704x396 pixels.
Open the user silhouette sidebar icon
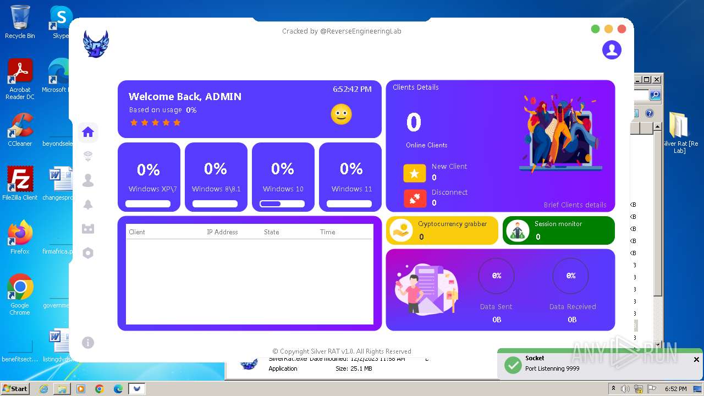pyautogui.click(x=88, y=180)
